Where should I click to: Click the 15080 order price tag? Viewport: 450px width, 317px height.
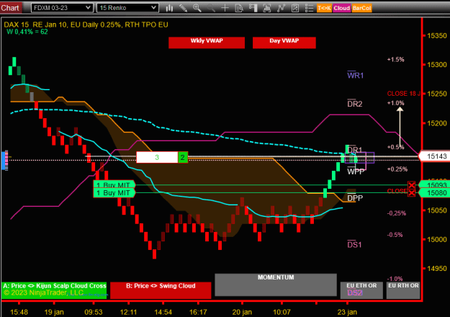(435, 193)
